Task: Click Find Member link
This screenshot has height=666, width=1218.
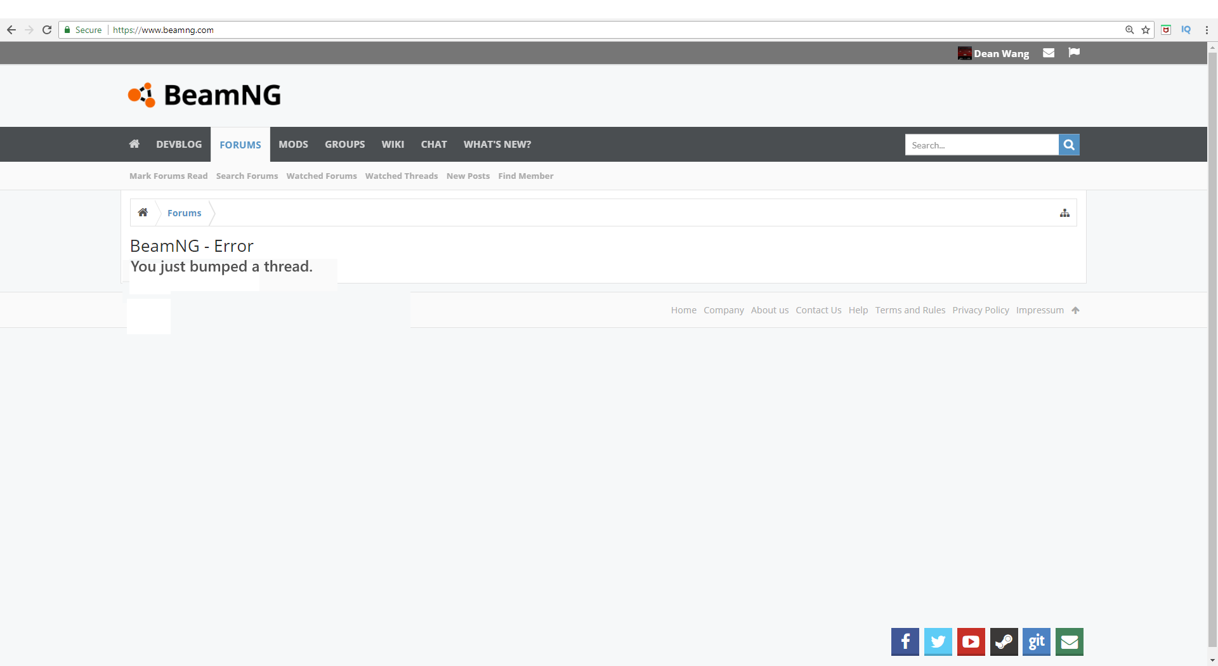Action: tap(526, 176)
